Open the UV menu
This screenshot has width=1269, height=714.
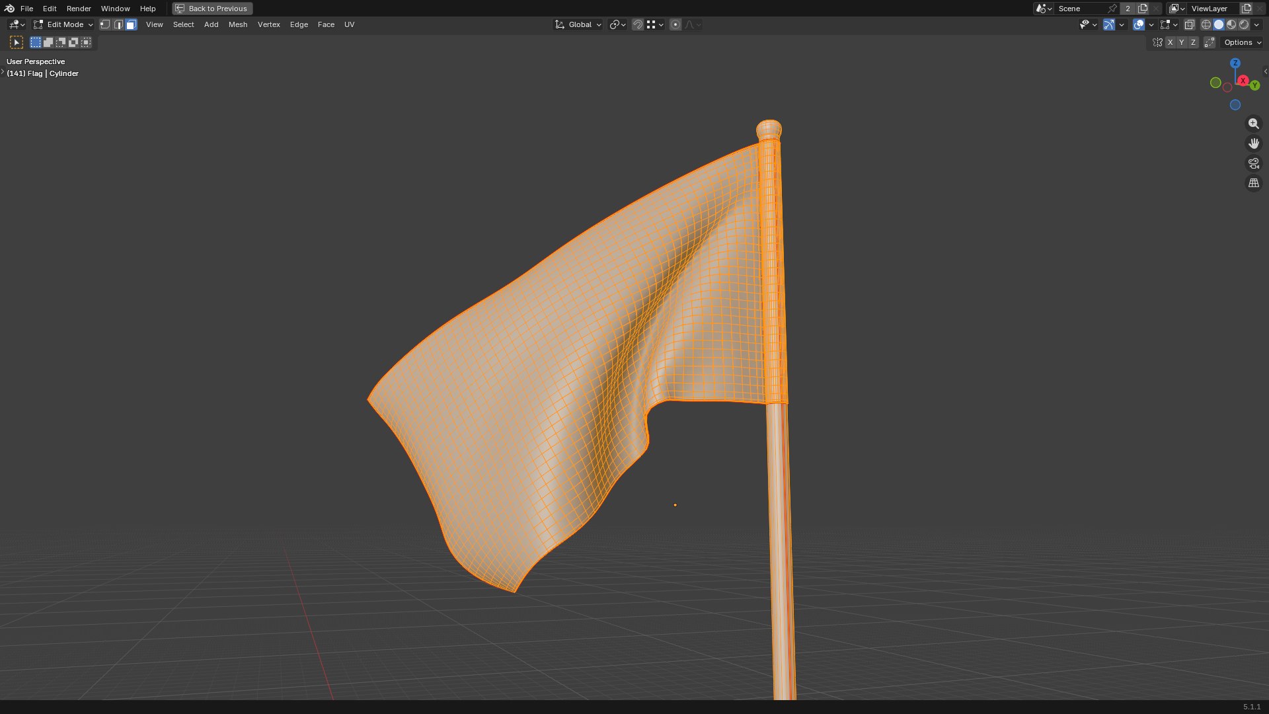click(350, 24)
